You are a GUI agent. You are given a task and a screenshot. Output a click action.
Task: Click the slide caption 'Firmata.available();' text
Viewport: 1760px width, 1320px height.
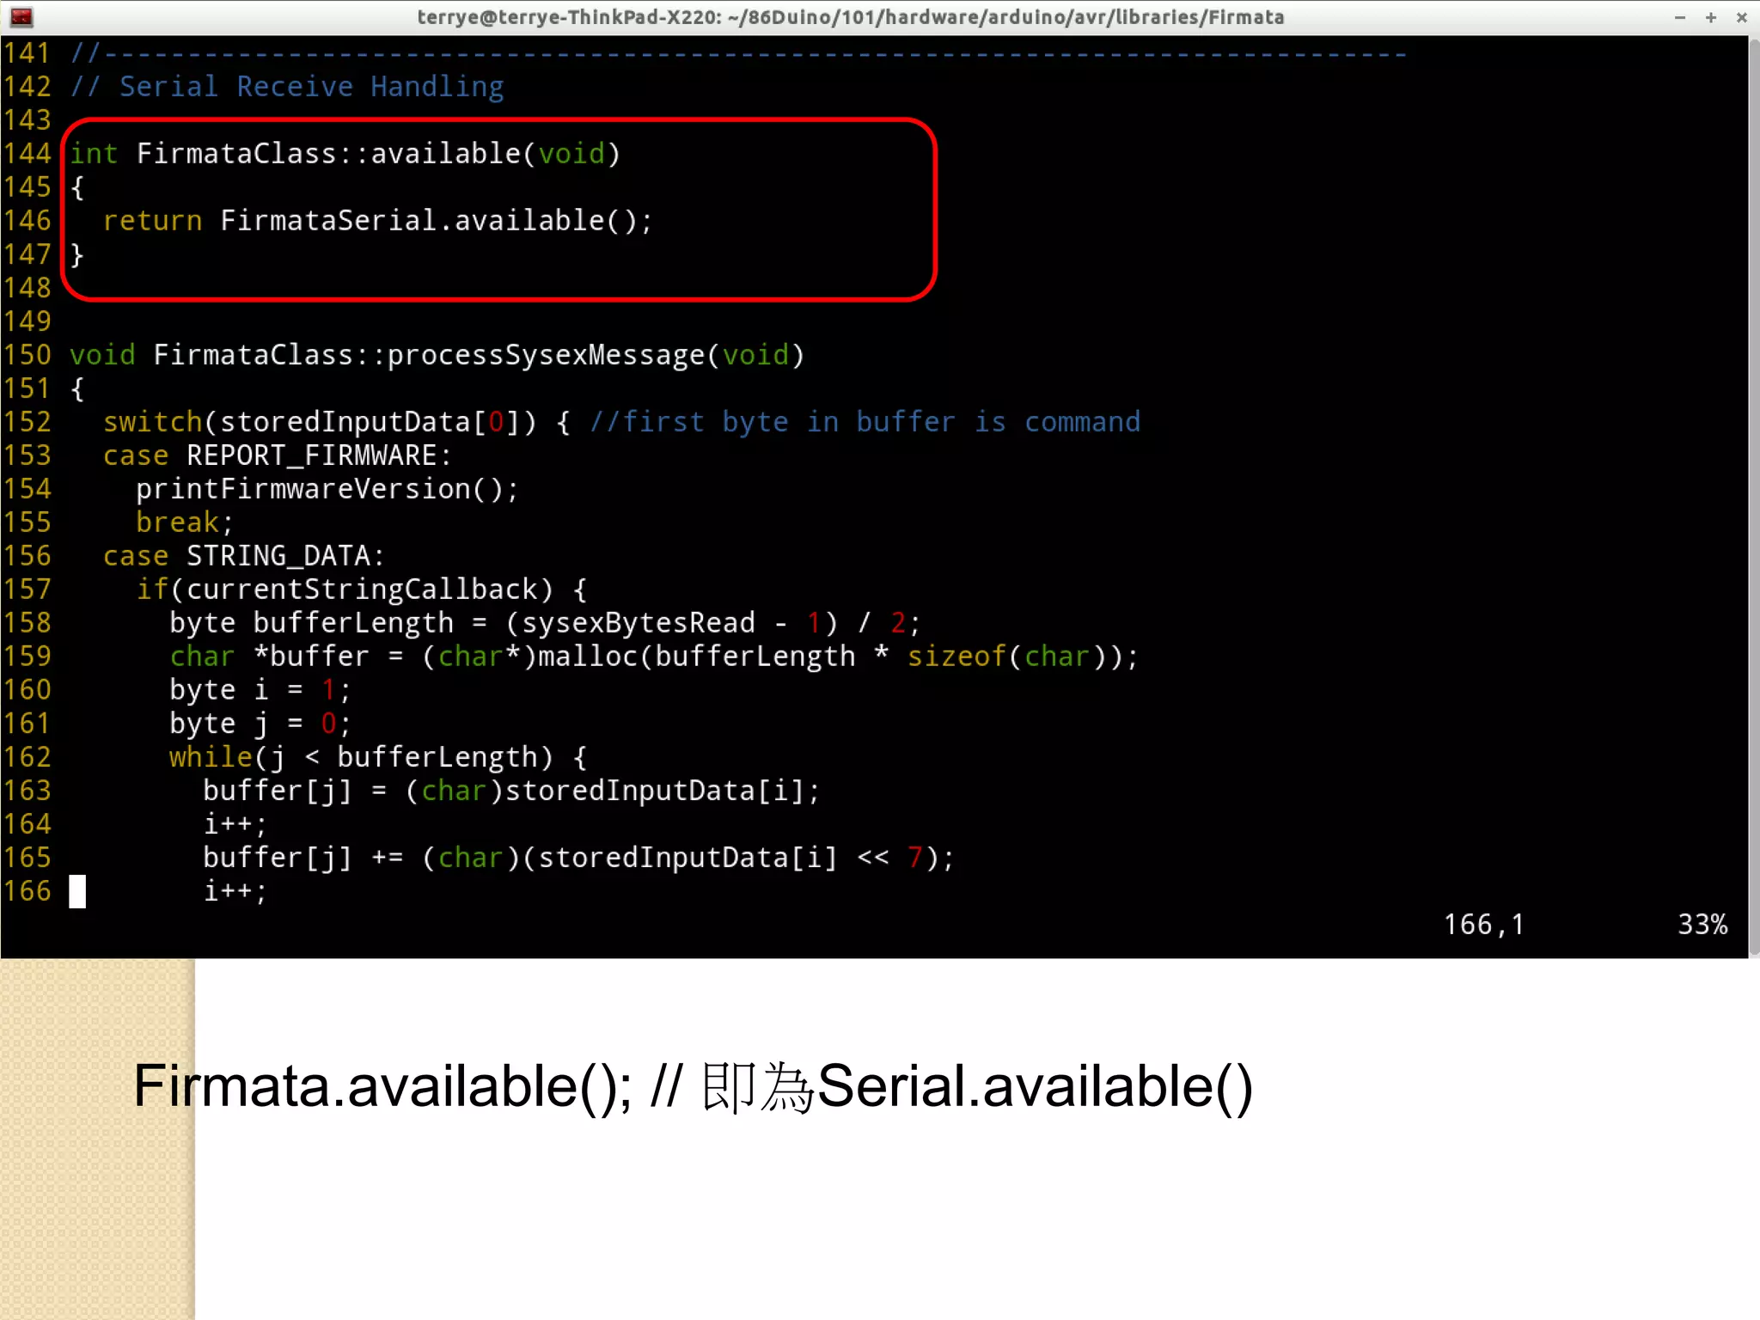[x=383, y=1087]
